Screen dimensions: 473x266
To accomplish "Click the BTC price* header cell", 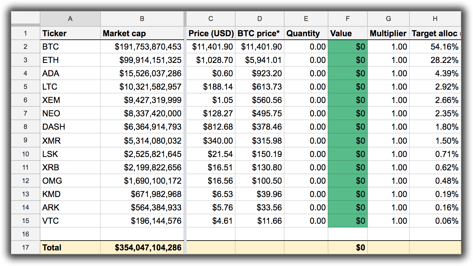I will pos(259,33).
